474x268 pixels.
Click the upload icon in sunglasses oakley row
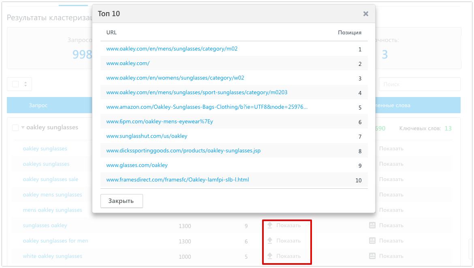(x=269, y=226)
